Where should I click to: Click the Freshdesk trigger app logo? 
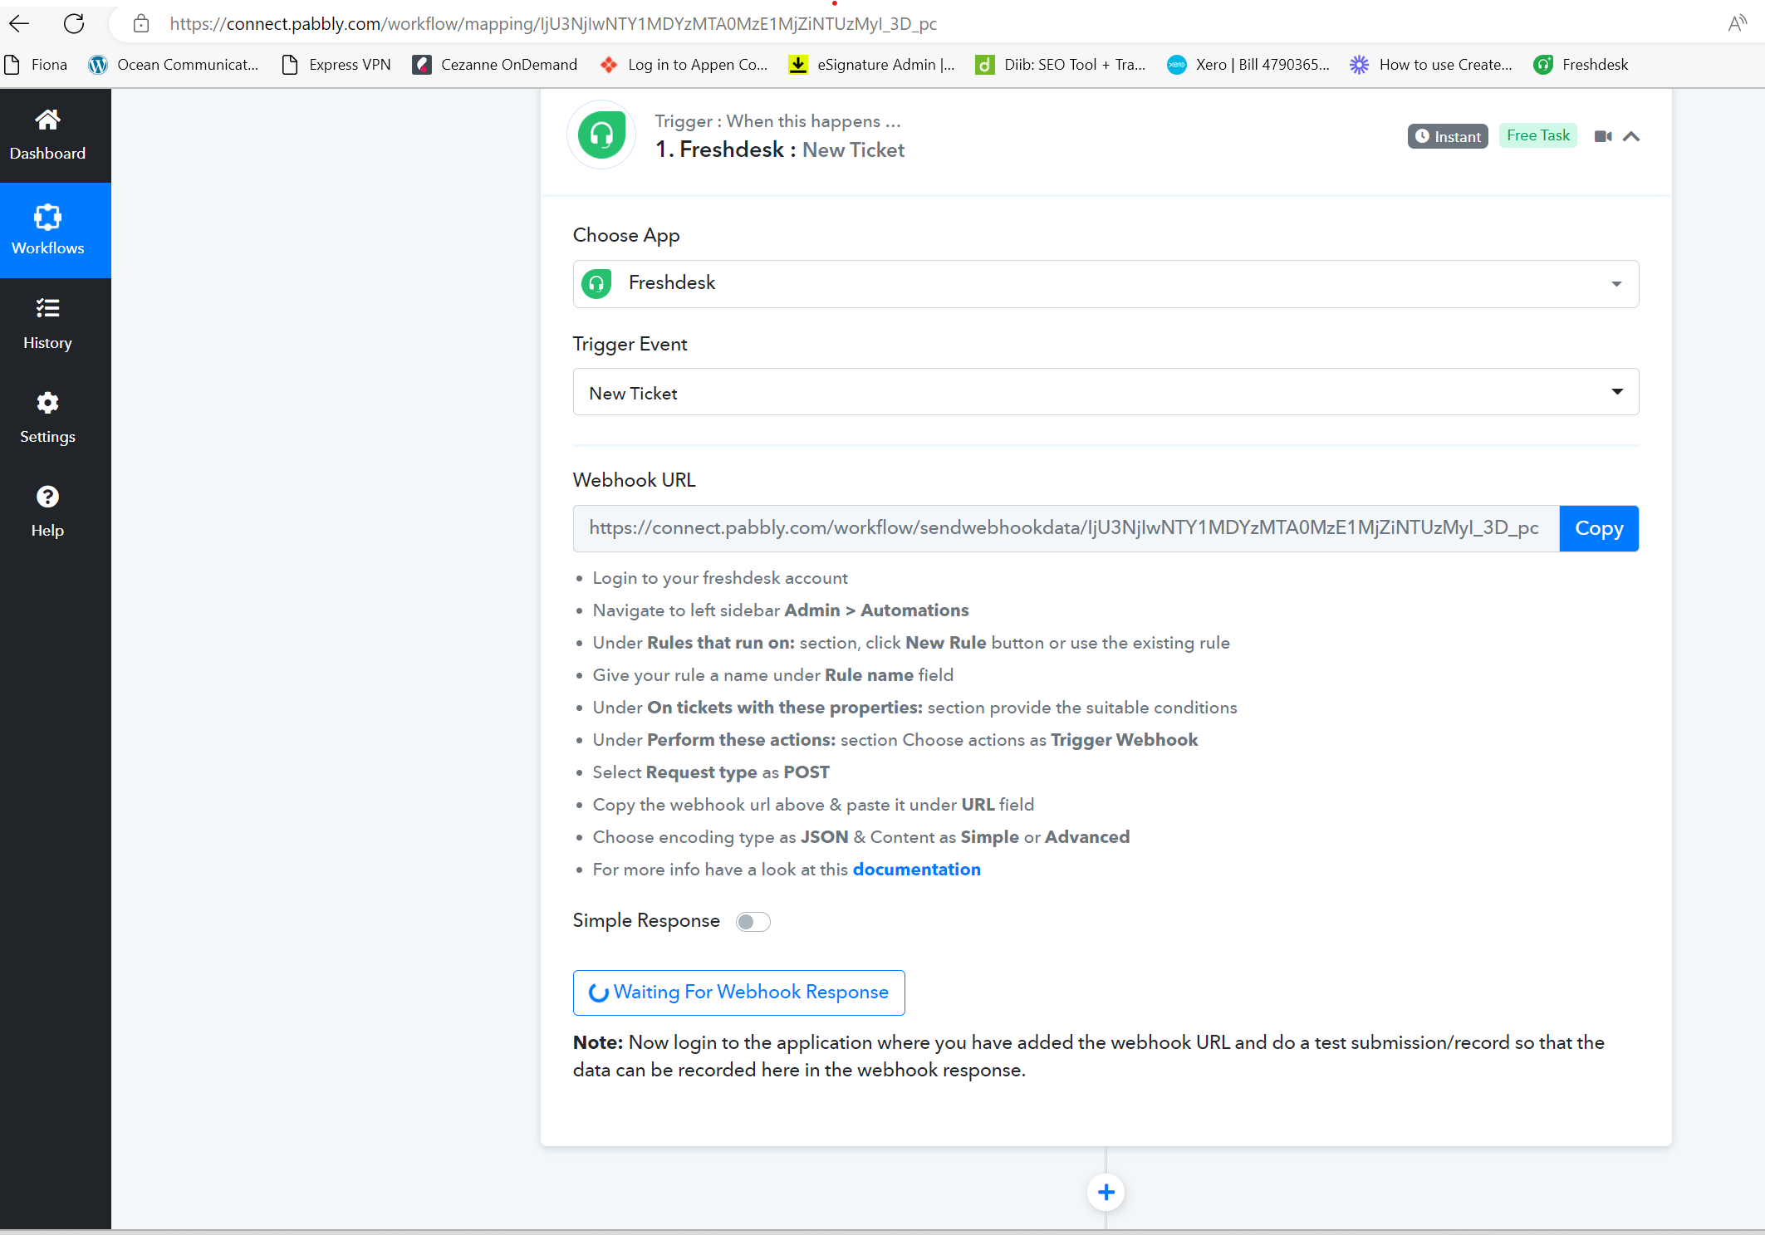601,135
